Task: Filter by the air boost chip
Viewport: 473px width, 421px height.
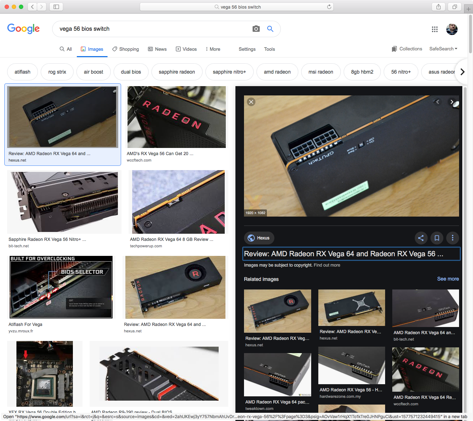Action: [x=94, y=72]
